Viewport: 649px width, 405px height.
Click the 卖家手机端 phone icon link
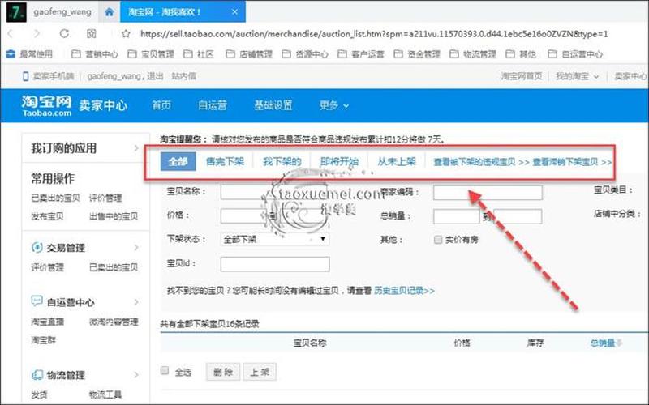(26, 76)
